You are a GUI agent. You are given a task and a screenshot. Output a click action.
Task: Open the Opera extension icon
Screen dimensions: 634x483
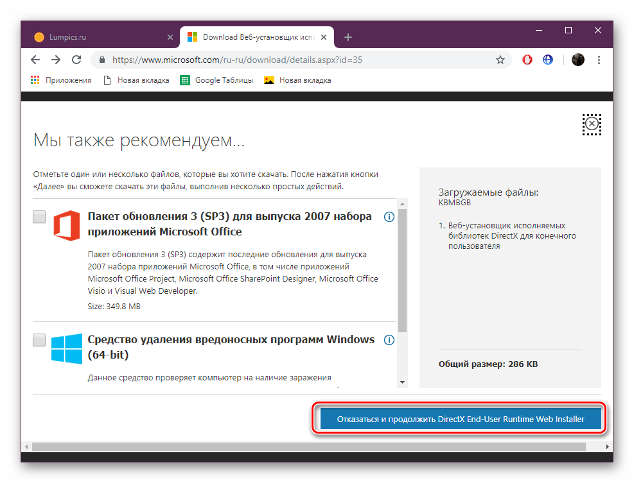pyautogui.click(x=527, y=60)
